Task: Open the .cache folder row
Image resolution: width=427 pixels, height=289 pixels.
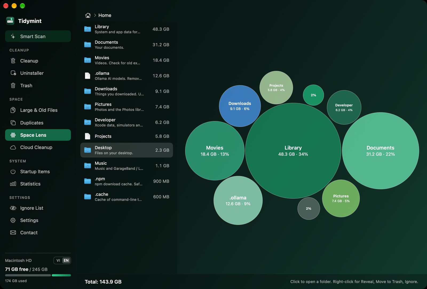Action: pos(126,197)
